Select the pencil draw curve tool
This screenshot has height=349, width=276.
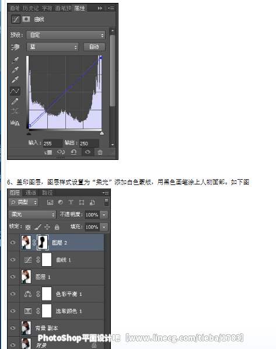point(15,102)
